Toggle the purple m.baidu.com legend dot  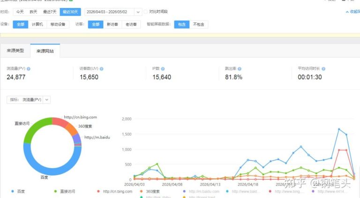click(184, 191)
